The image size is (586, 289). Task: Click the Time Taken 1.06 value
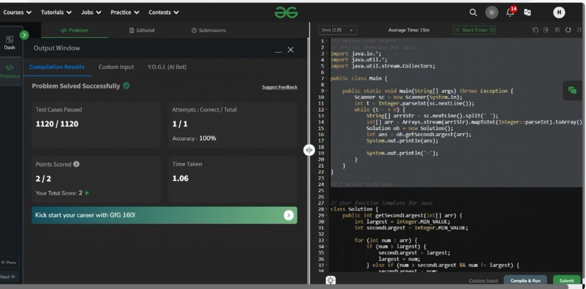point(180,178)
